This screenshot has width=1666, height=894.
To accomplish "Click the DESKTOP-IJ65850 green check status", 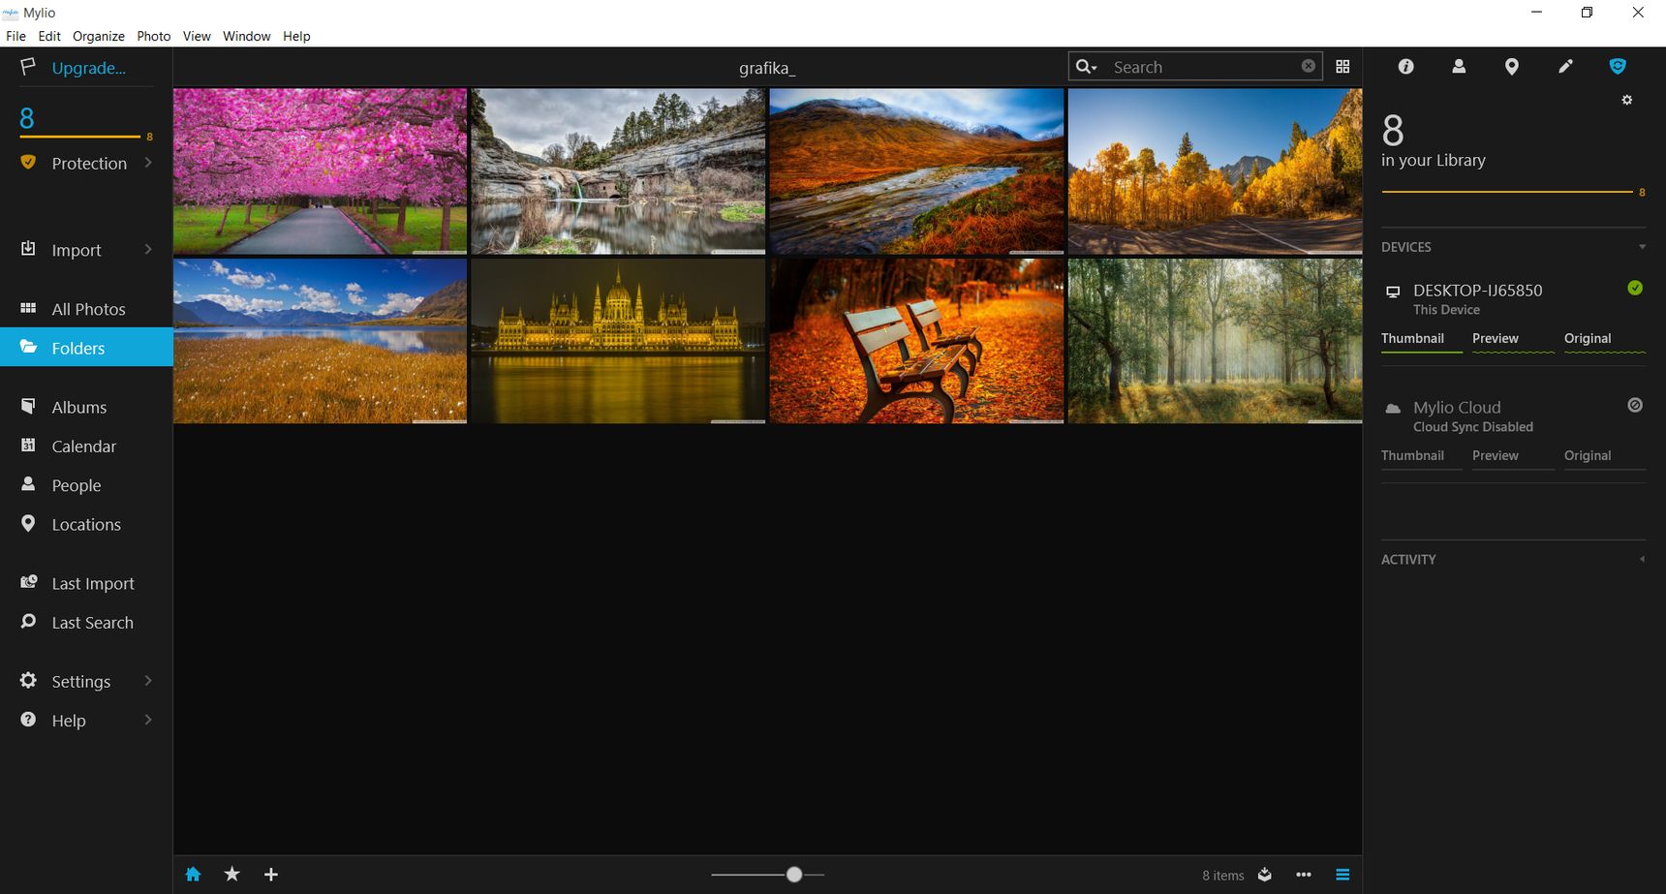I will [x=1635, y=288].
